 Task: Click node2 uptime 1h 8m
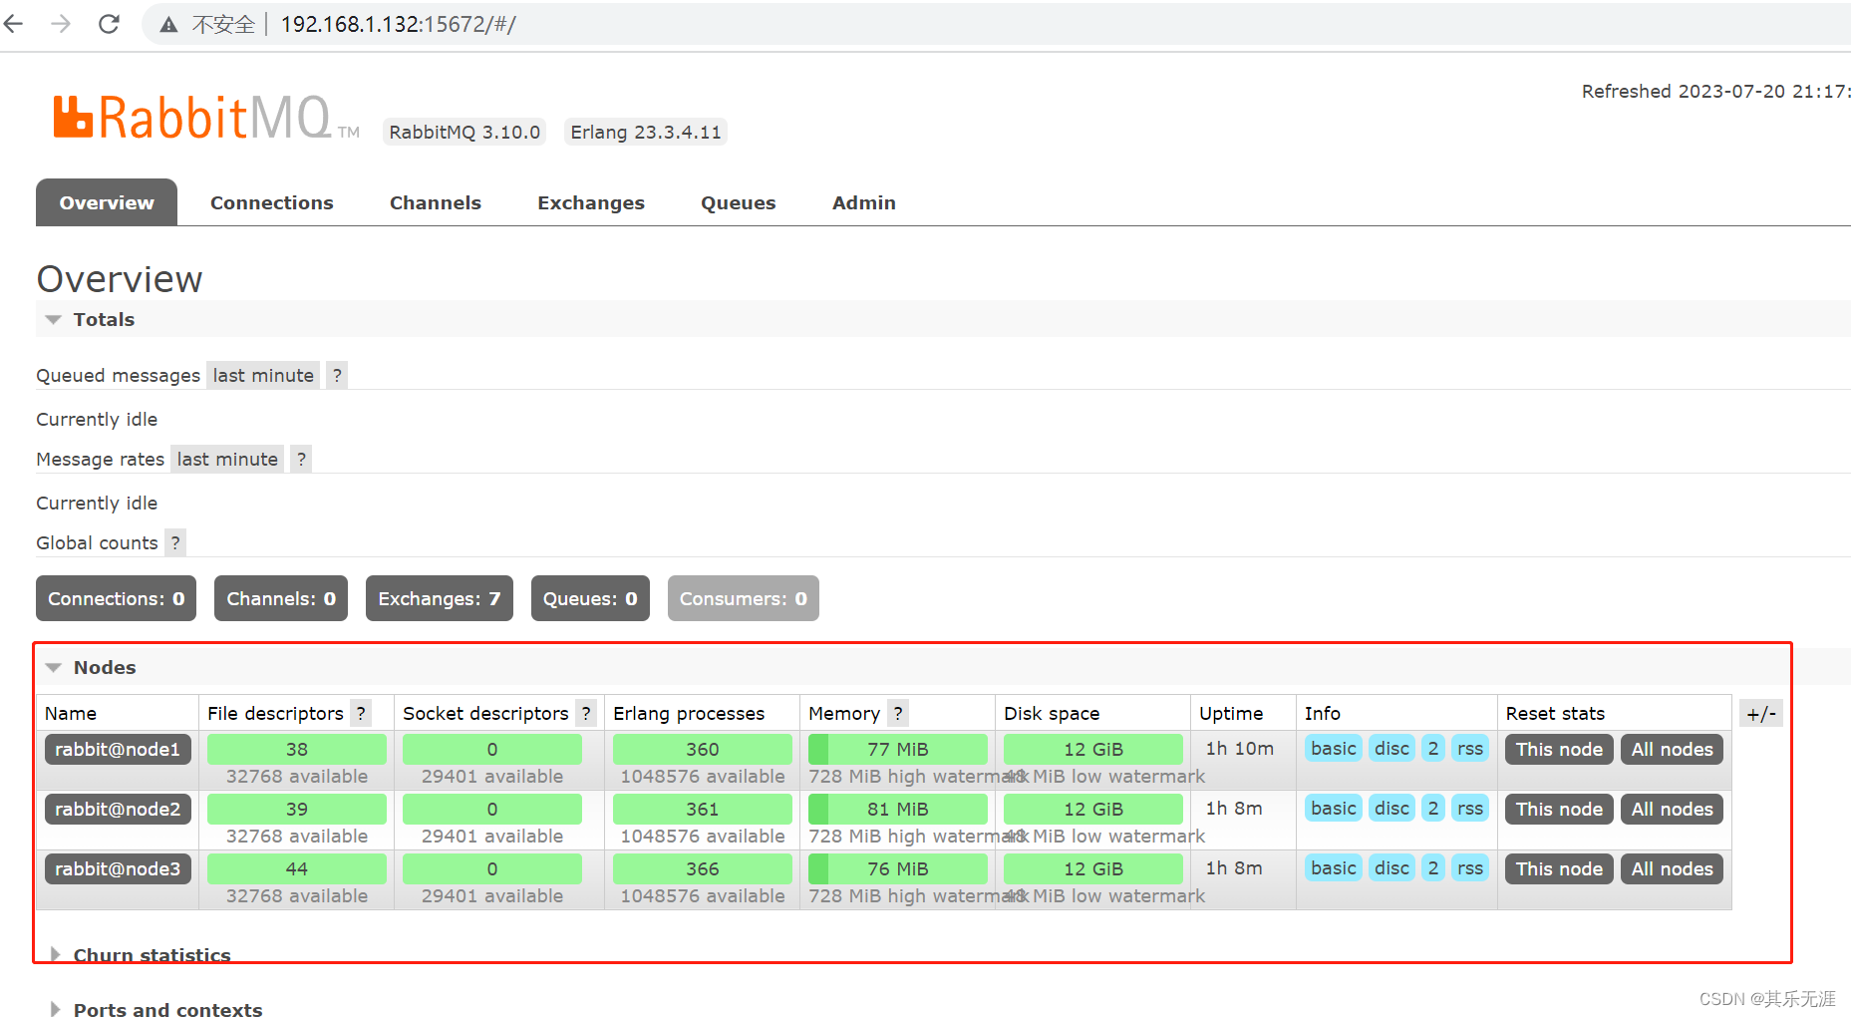point(1234,808)
